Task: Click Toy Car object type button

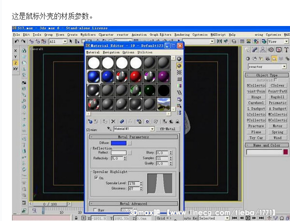Action: tap(256, 137)
